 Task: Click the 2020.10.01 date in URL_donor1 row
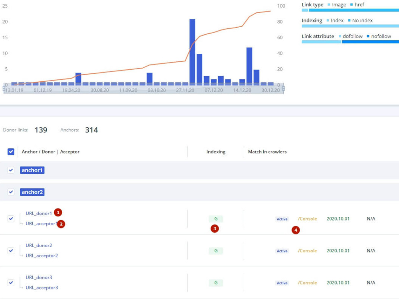(x=338, y=218)
